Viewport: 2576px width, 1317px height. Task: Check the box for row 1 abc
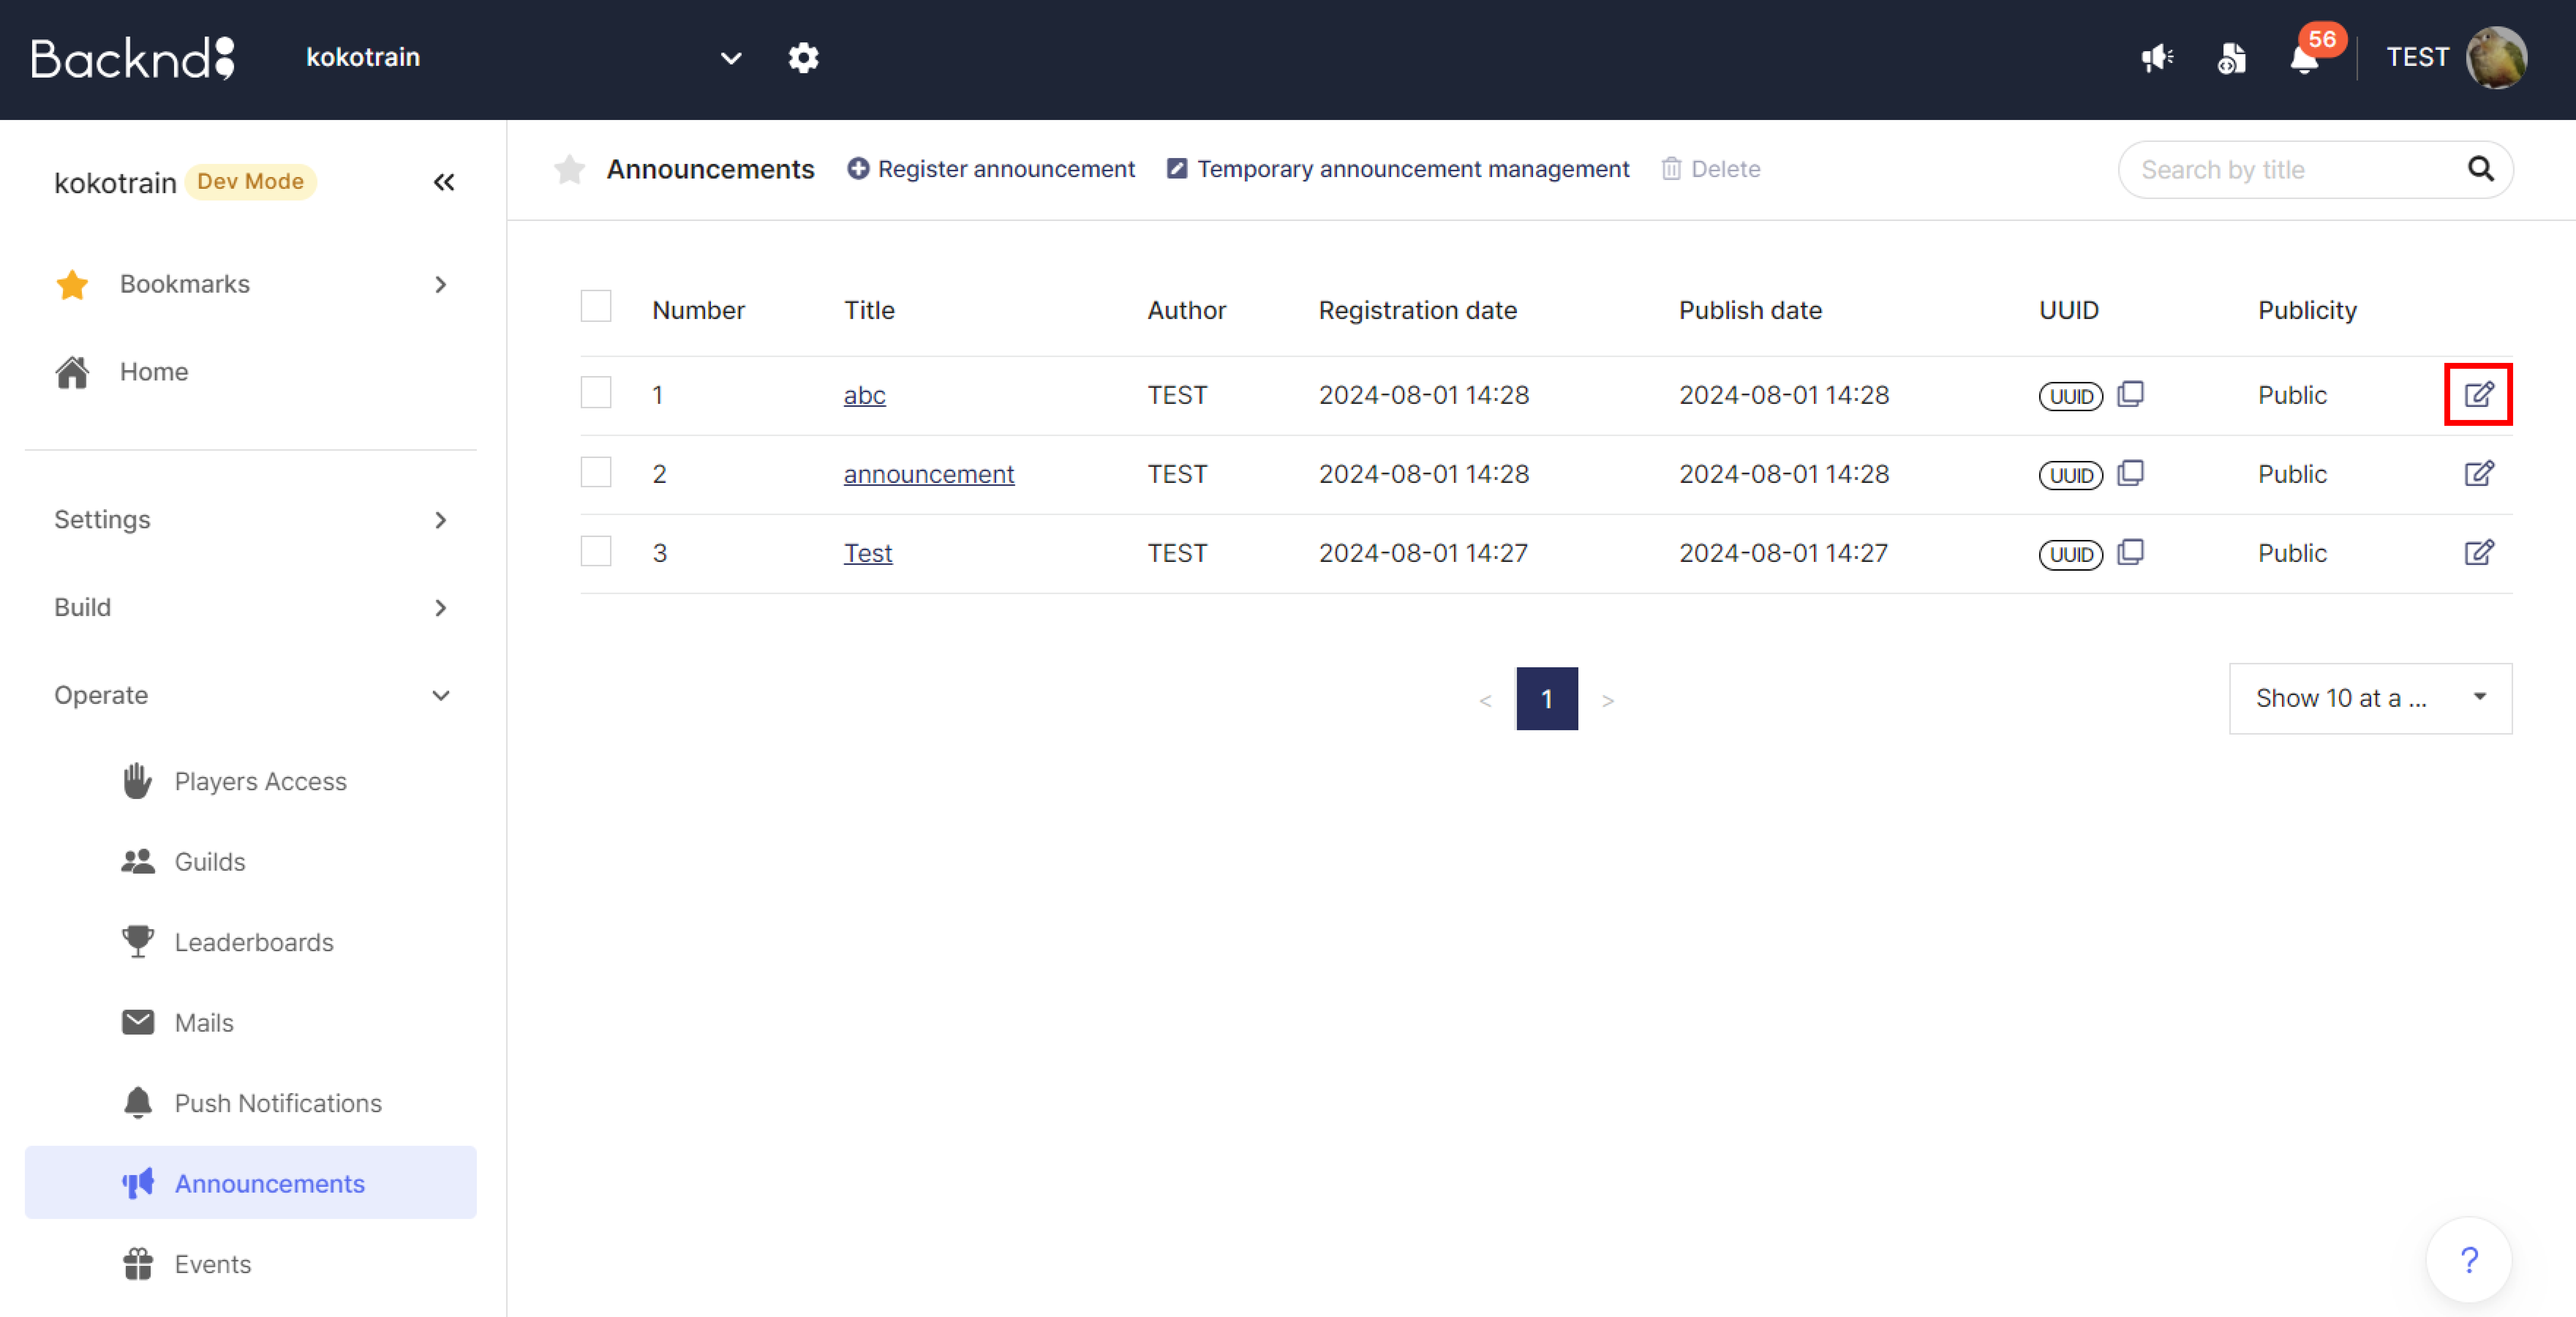coord(596,392)
